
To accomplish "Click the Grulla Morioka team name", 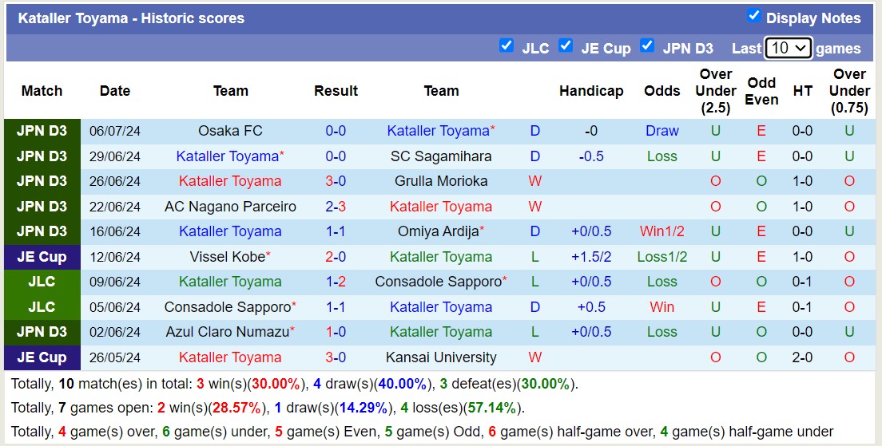I will [x=441, y=181].
